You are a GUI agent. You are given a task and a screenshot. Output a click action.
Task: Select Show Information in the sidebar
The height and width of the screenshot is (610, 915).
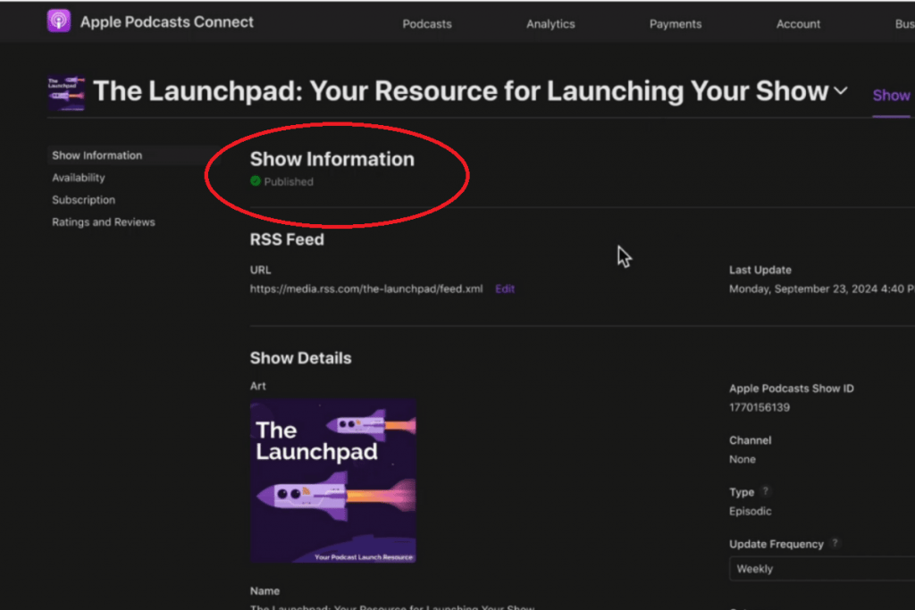[x=97, y=155]
